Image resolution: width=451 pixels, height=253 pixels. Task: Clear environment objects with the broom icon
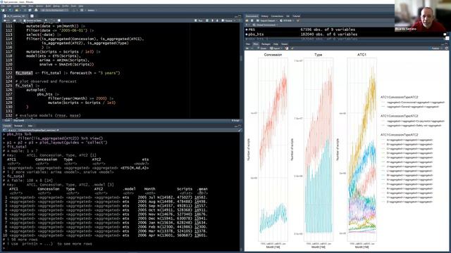tap(297, 20)
